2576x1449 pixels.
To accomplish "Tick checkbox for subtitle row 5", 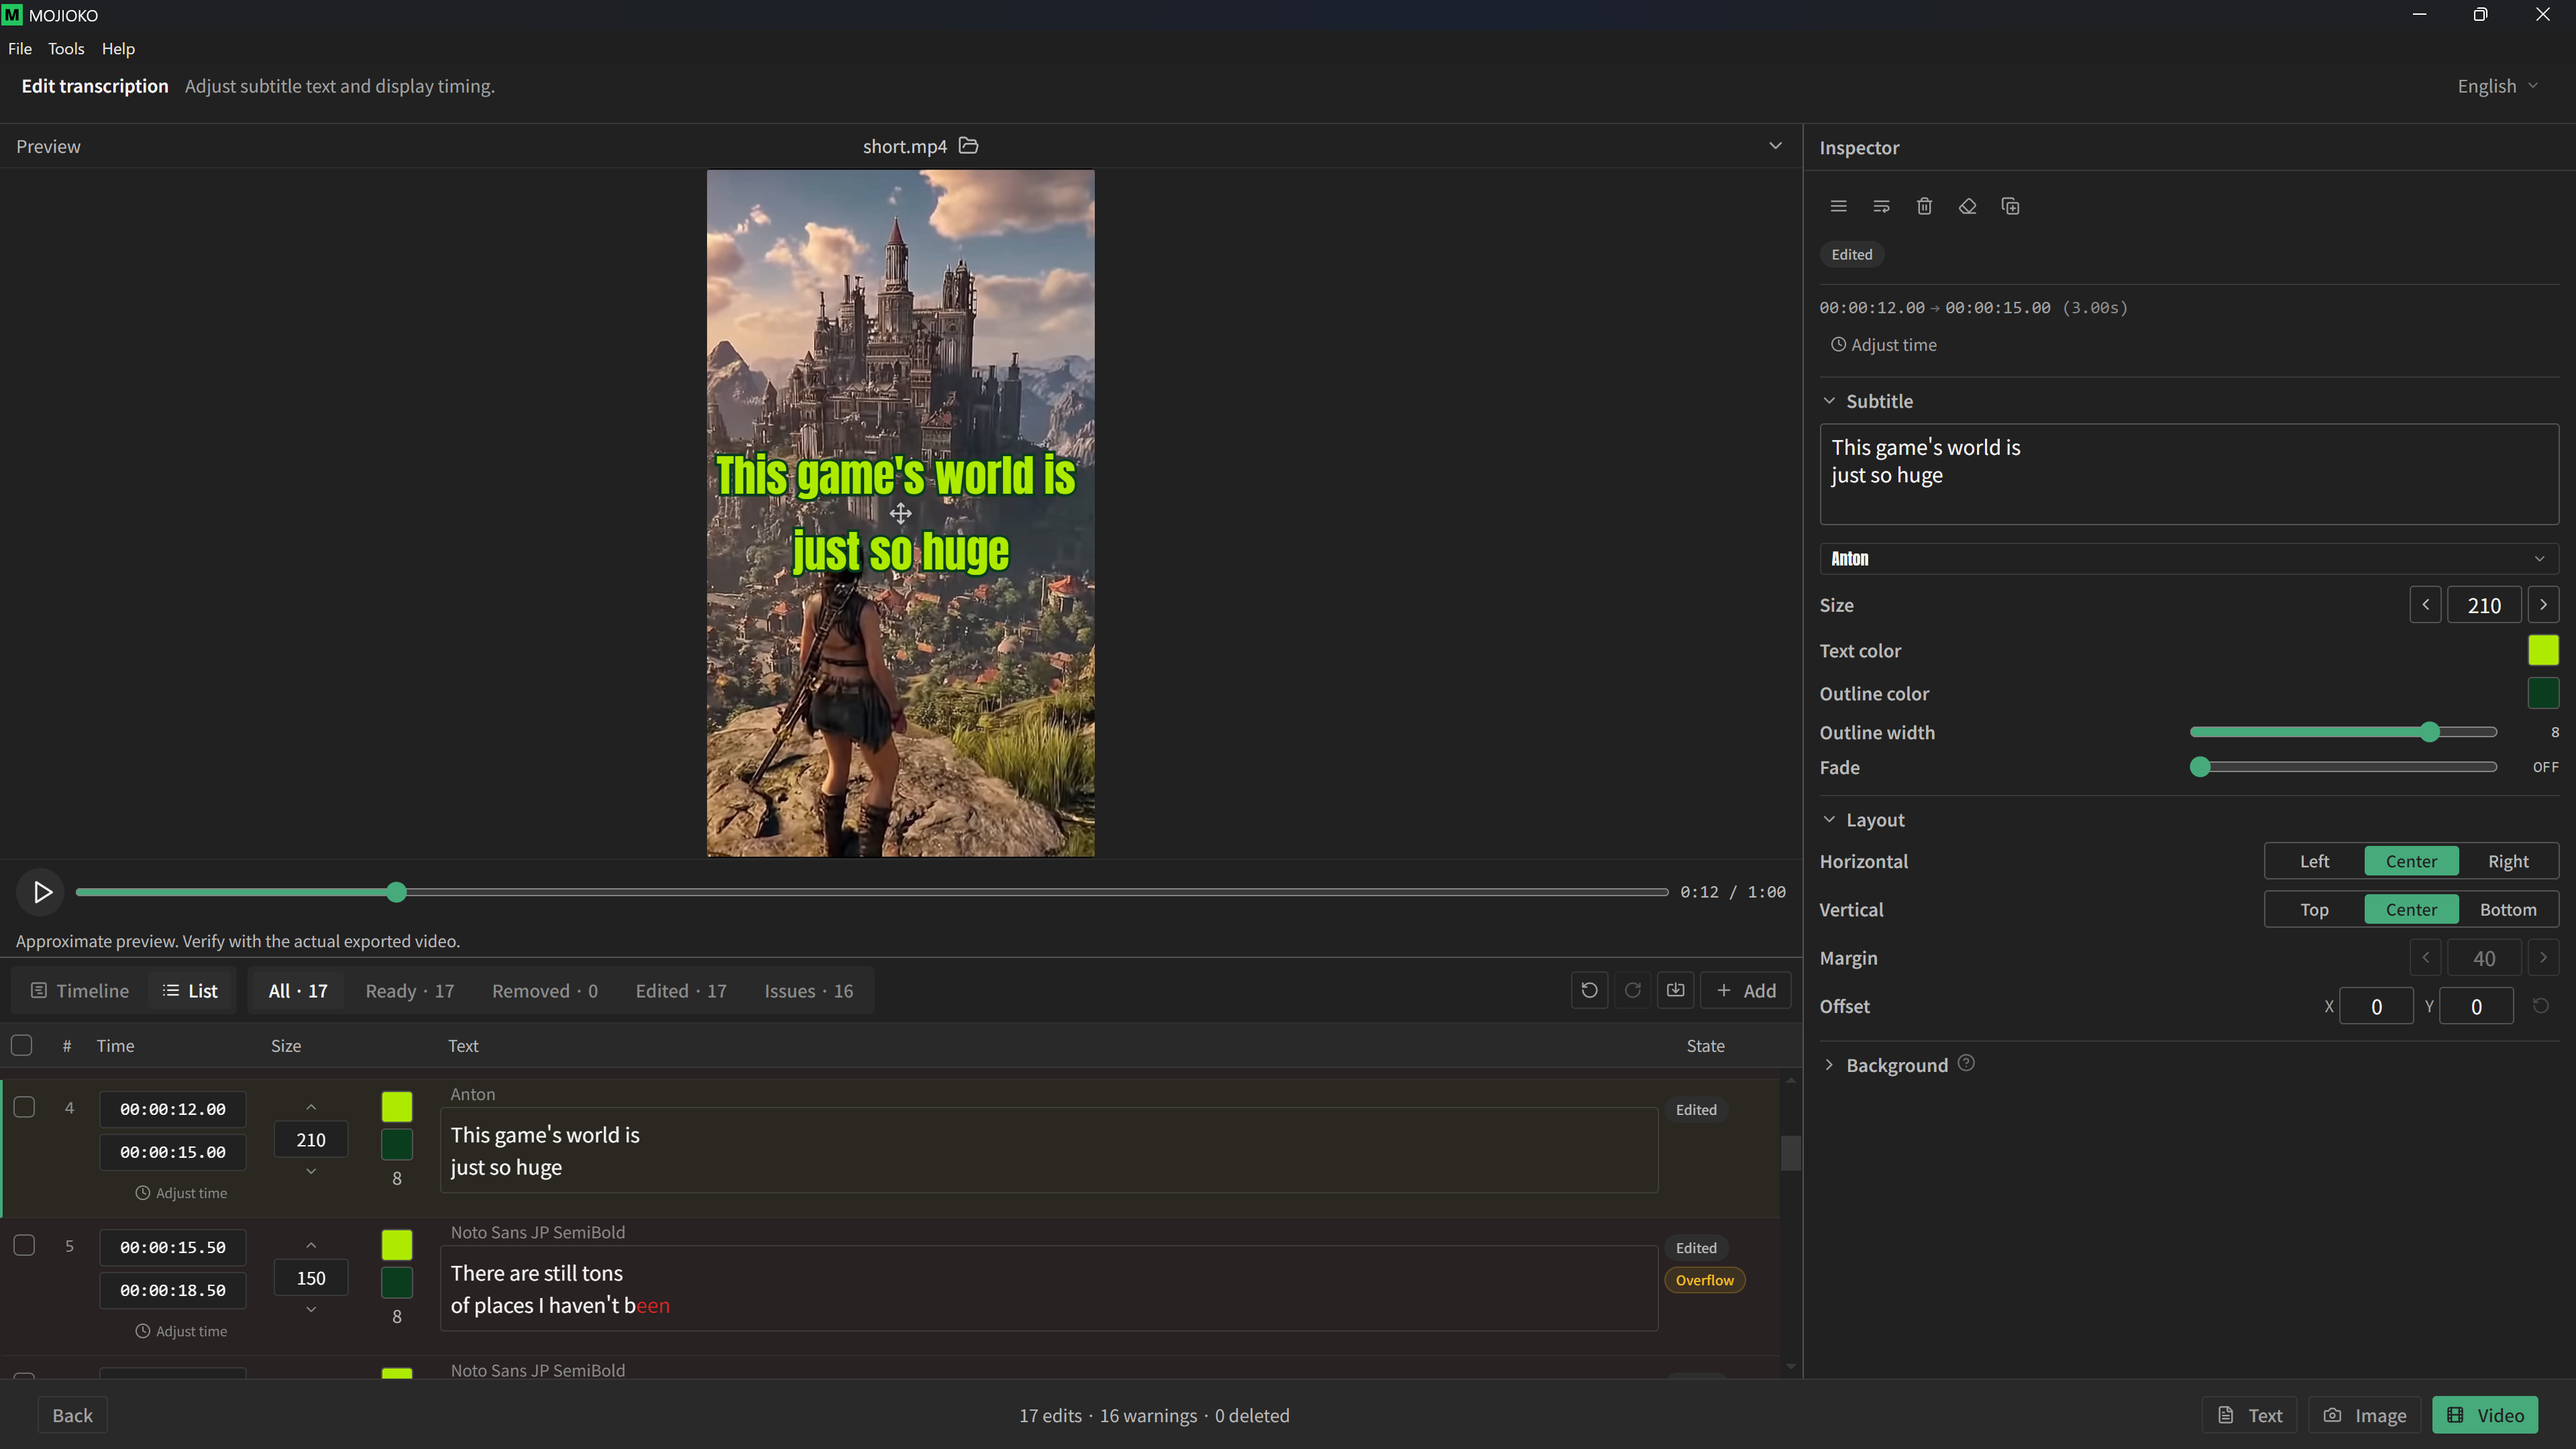I will (24, 1245).
